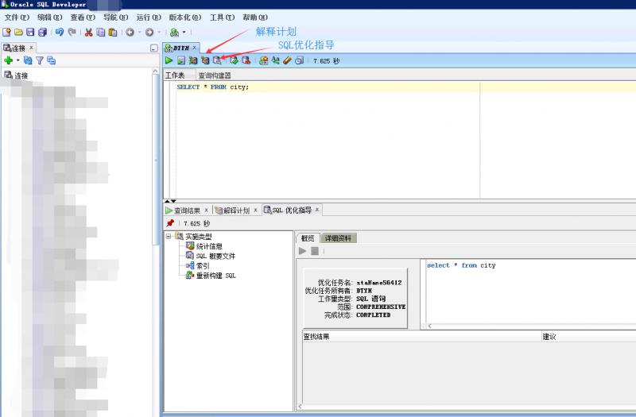Open the 导航 menu

(115, 17)
